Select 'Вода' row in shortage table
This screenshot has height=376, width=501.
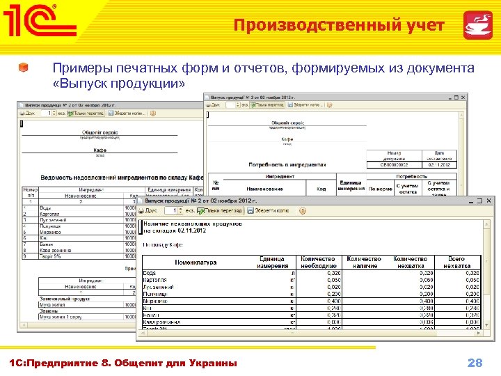click(311, 273)
